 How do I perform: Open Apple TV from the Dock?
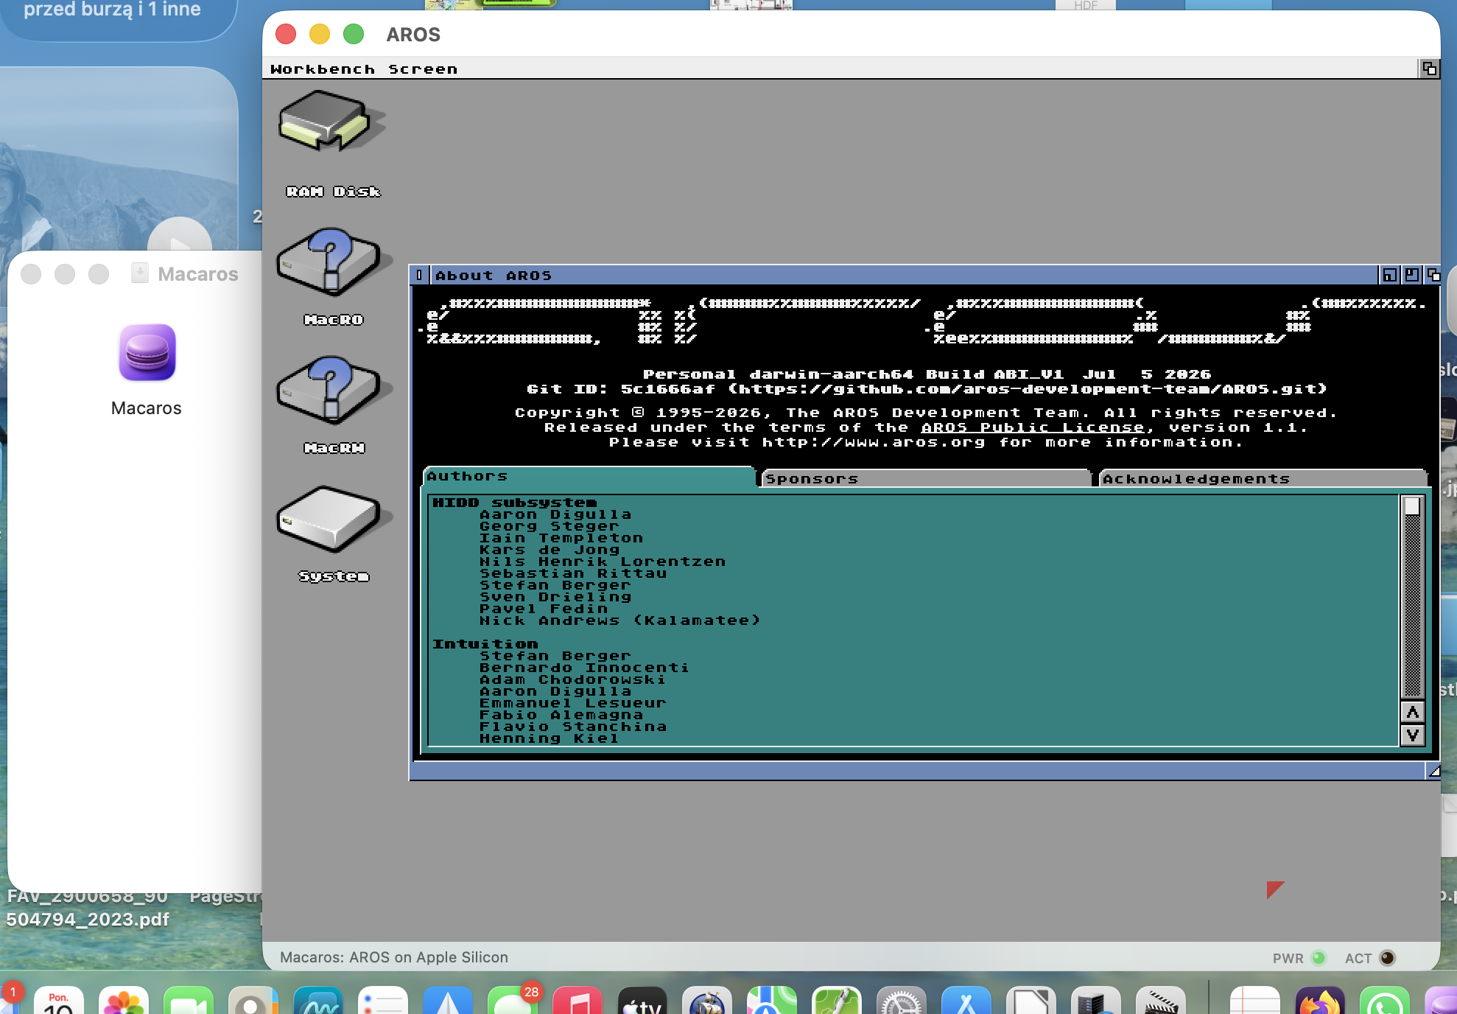point(642,1000)
